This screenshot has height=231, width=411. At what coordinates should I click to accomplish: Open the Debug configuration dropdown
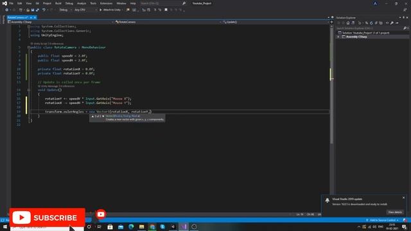pos(65,10)
